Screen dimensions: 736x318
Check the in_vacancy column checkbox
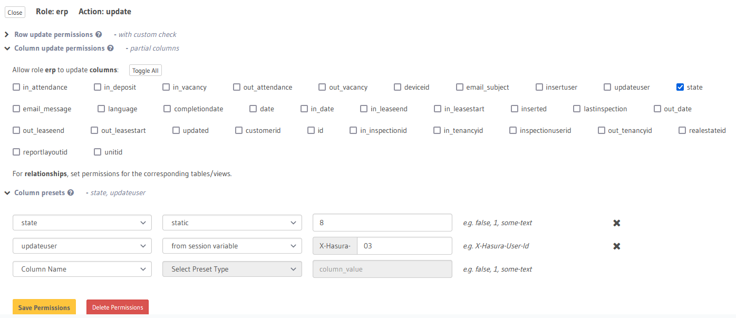point(166,87)
